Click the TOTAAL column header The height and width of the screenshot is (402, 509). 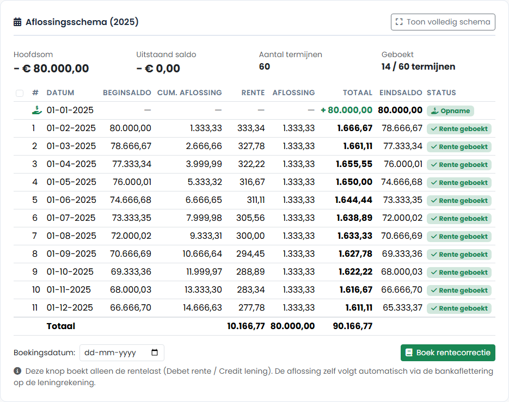(358, 93)
